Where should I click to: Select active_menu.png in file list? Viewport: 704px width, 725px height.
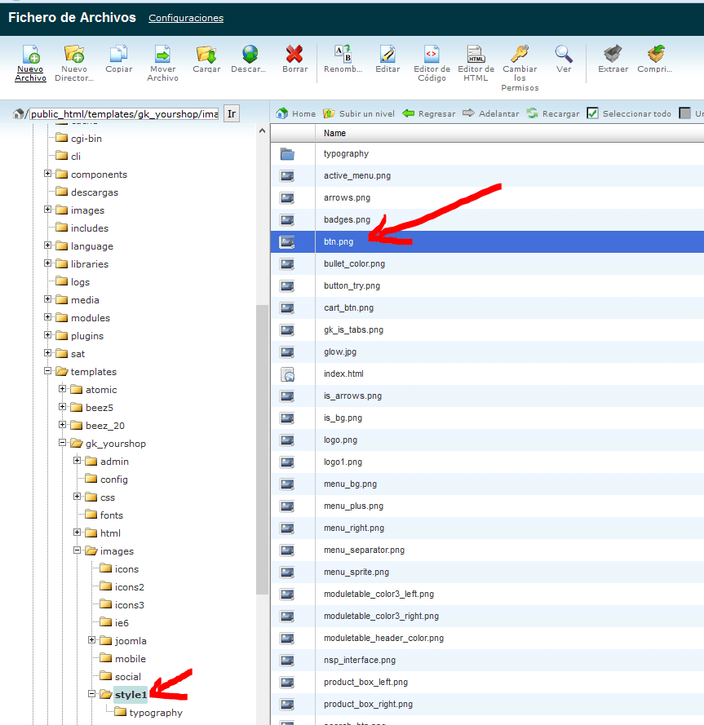click(357, 175)
